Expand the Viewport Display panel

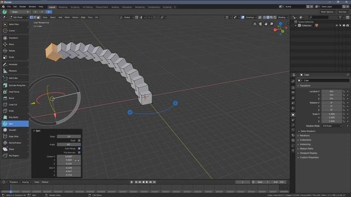(x=308, y=153)
